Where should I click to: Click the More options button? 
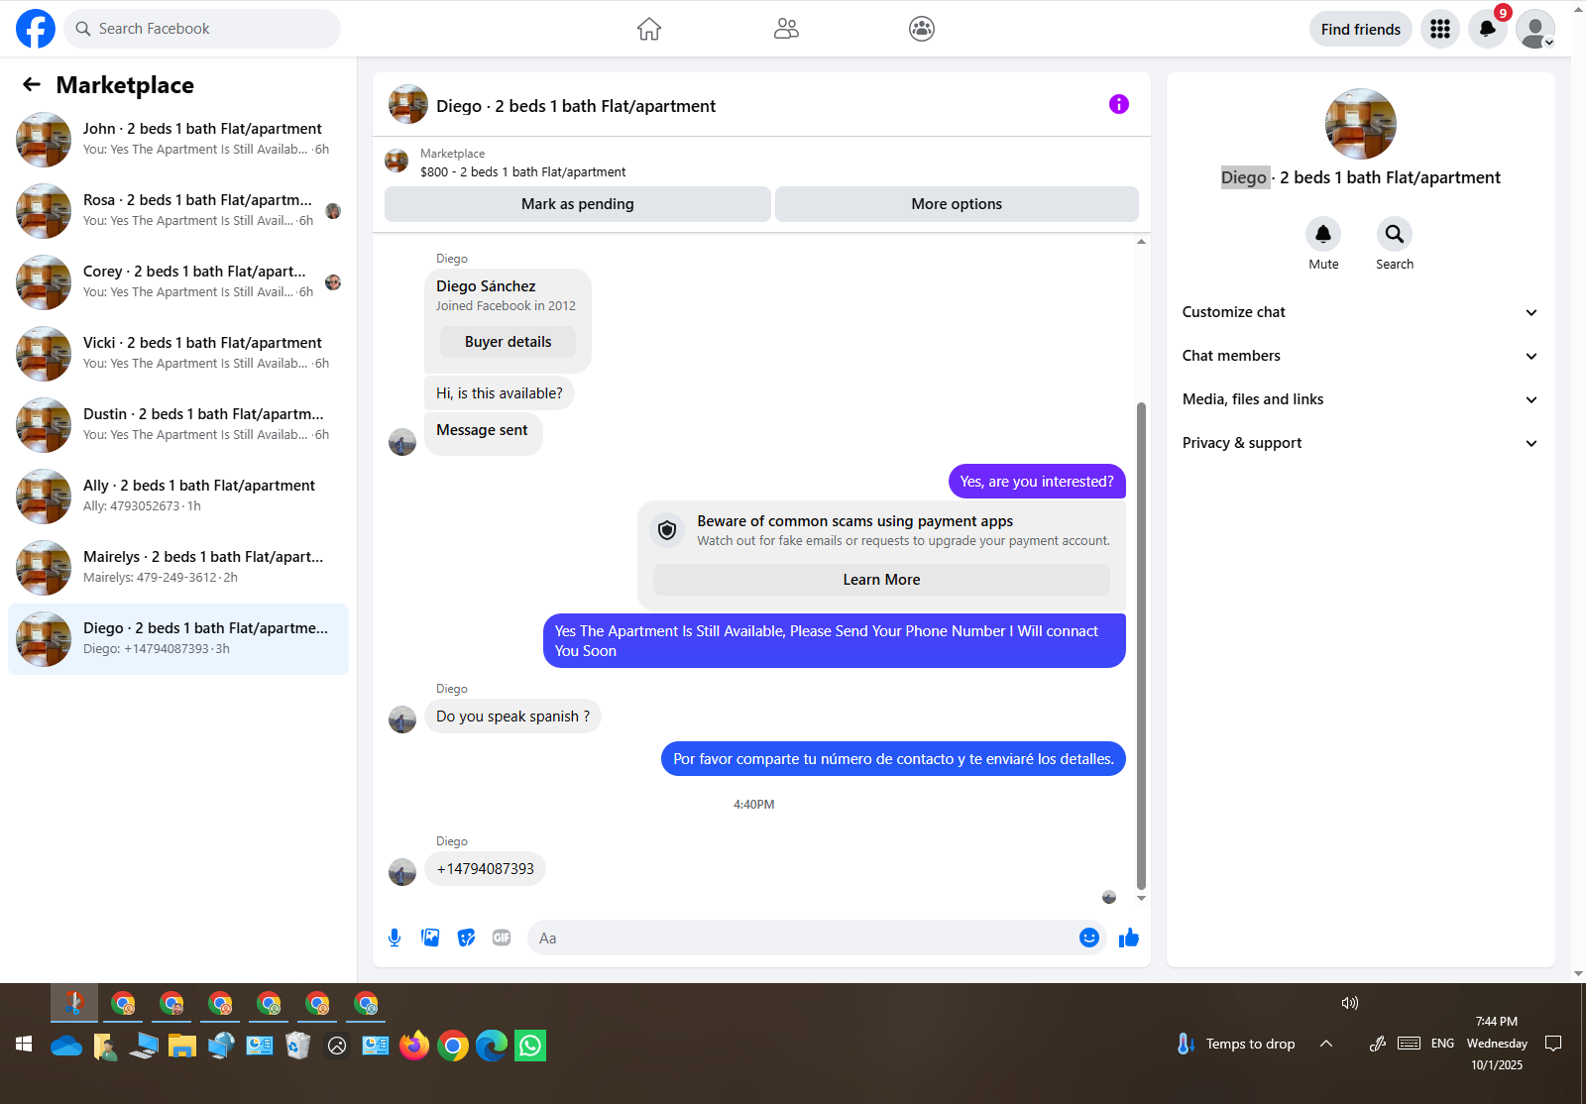[x=957, y=204]
